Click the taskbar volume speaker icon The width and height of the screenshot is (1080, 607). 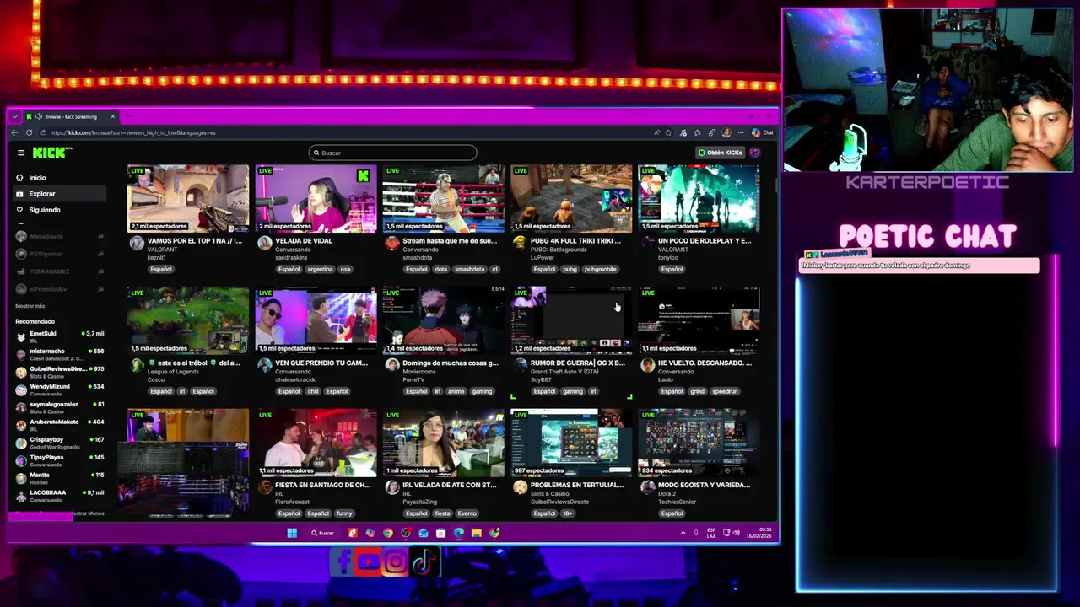737,533
